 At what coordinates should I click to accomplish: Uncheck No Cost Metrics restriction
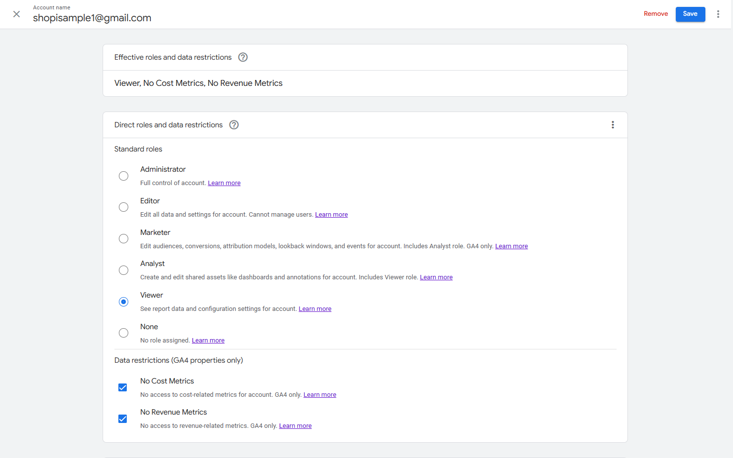123,387
